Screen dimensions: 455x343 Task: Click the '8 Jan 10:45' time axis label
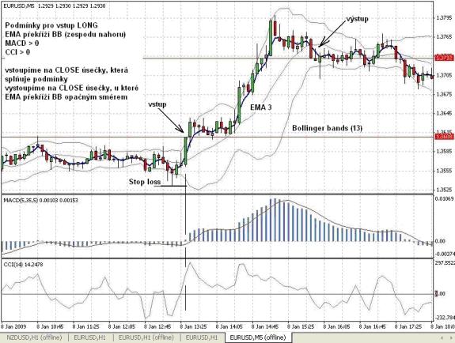[x=51, y=326]
